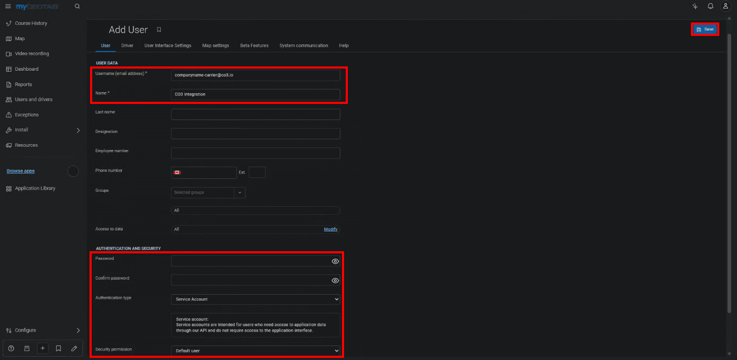Screen dimensions: 737x360
Task: Switch to the Driver tab
Action: tap(128, 46)
